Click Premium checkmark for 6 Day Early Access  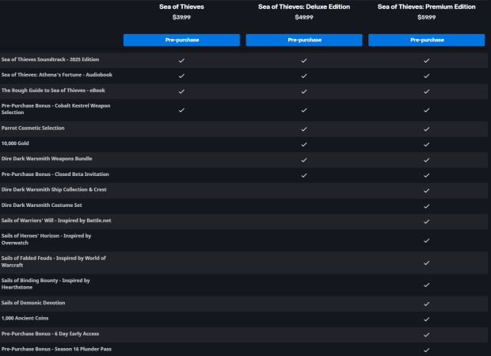click(427, 335)
